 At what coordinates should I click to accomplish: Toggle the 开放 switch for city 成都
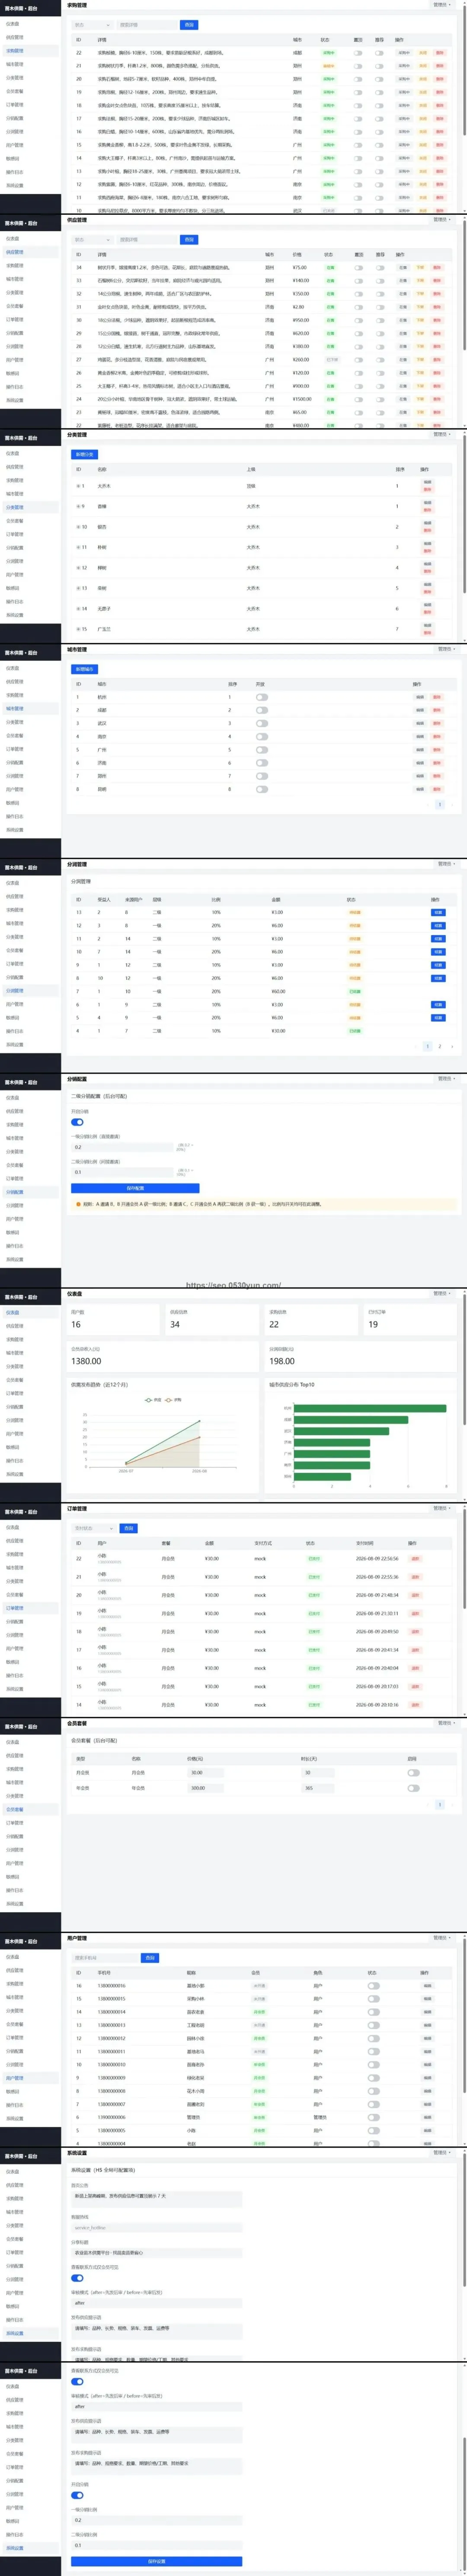[261, 710]
